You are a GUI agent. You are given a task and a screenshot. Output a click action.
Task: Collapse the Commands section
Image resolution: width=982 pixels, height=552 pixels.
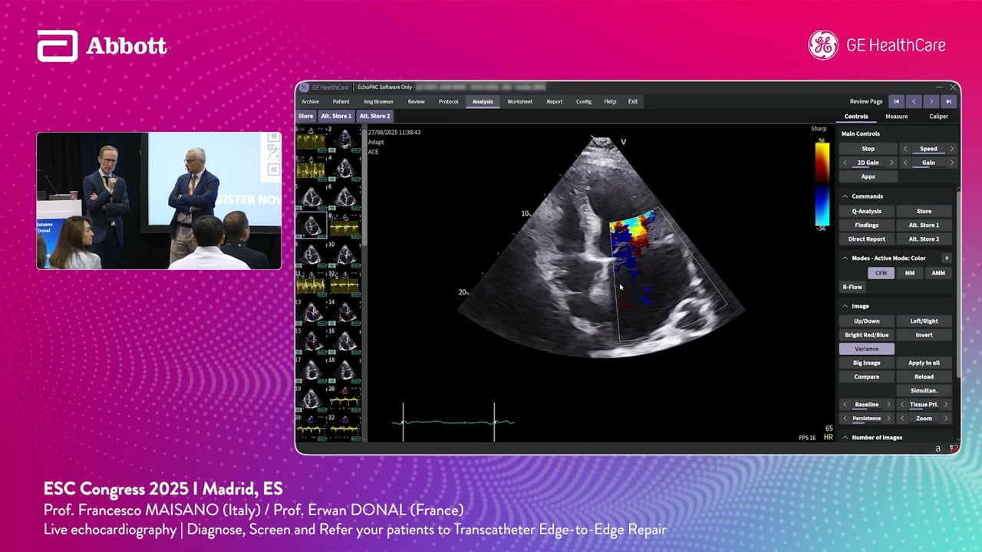point(845,196)
